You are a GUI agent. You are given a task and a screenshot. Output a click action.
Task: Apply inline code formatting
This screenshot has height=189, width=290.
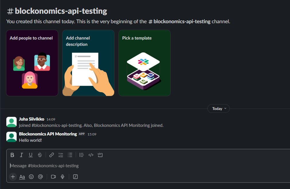click(91, 155)
